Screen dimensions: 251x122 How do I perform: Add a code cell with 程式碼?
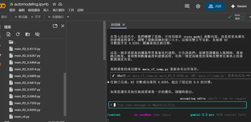coord(21,17)
